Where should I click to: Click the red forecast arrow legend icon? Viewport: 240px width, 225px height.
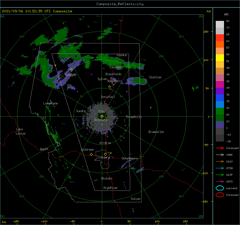pyautogui.click(x=220, y=148)
